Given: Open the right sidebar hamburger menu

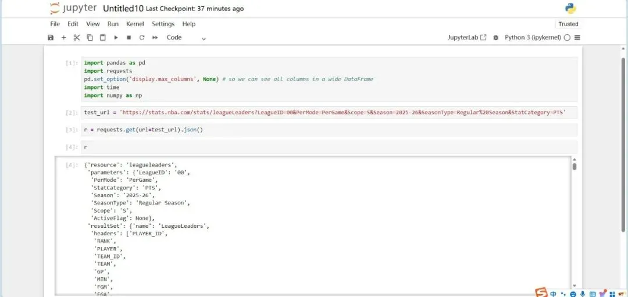Looking at the screenshot, I should pyautogui.click(x=577, y=38).
